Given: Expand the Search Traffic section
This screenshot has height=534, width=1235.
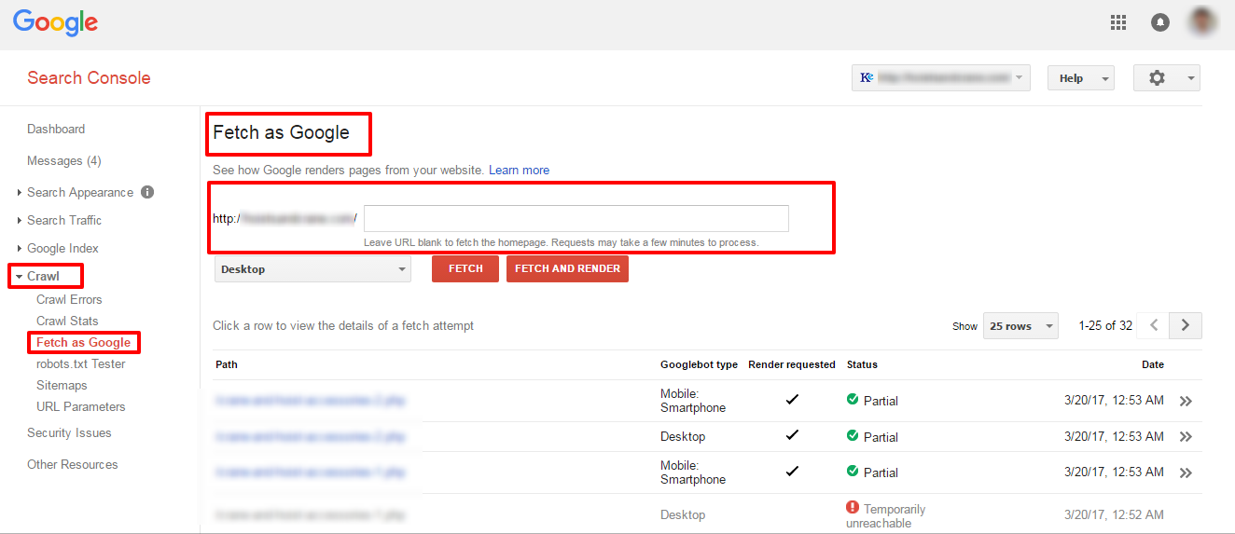Looking at the screenshot, I should click(20, 221).
